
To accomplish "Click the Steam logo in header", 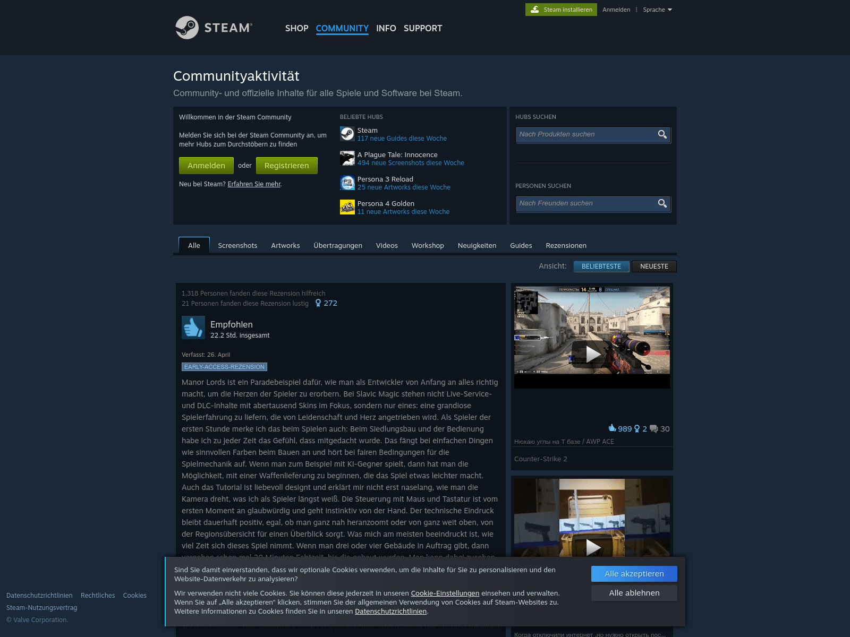I will click(214, 28).
